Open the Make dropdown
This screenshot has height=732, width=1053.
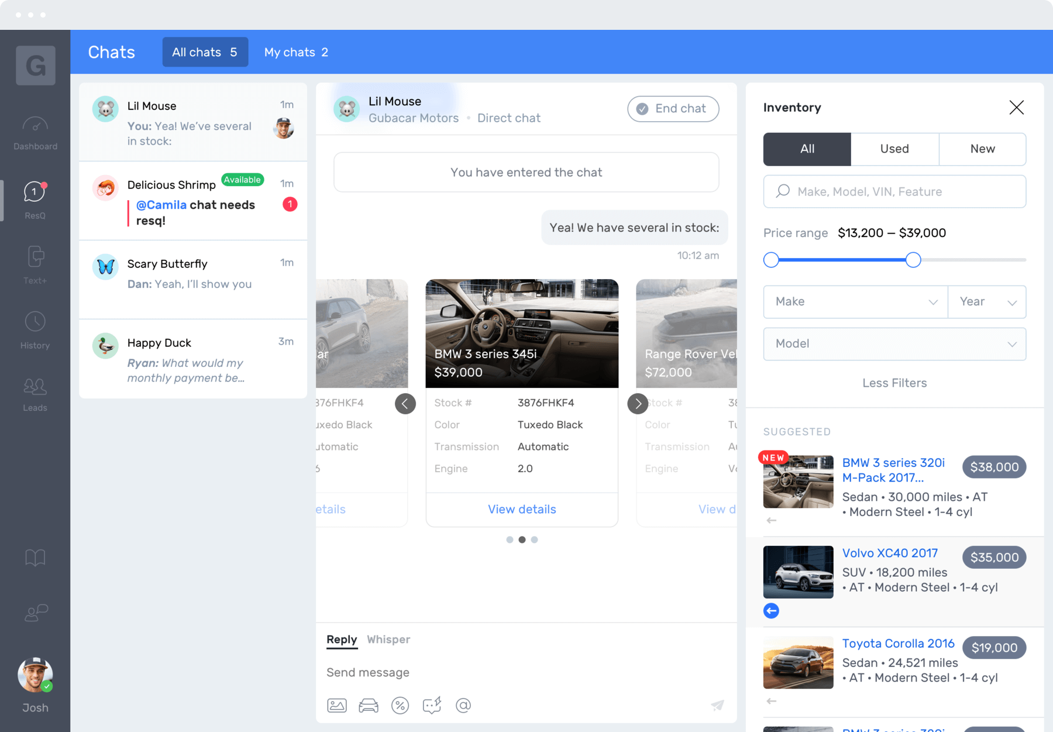(855, 301)
